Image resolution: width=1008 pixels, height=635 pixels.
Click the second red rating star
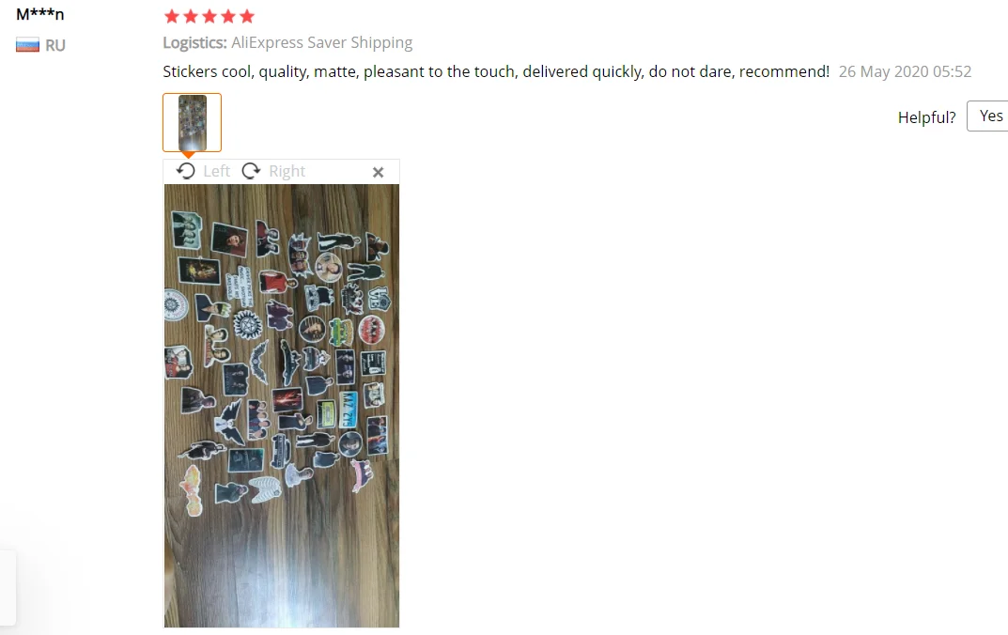coord(191,16)
